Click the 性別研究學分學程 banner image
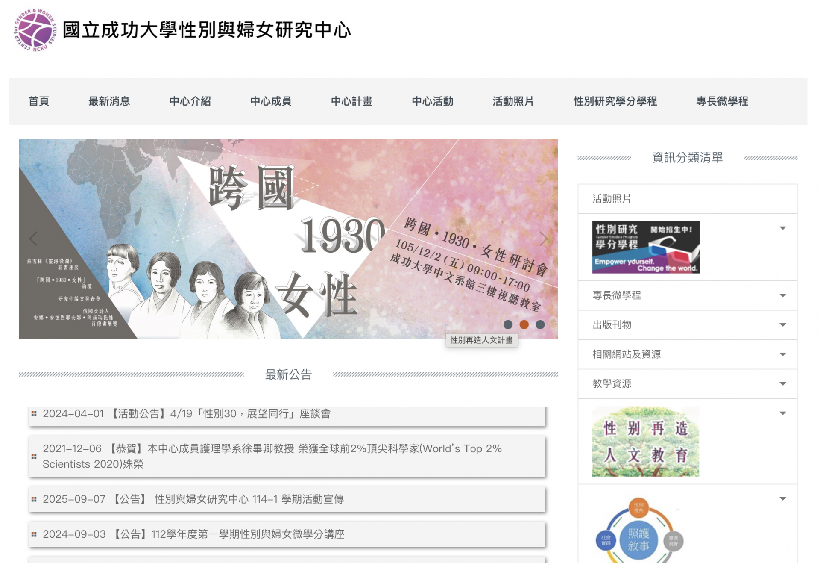This screenshot has height=563, width=820. click(x=646, y=247)
